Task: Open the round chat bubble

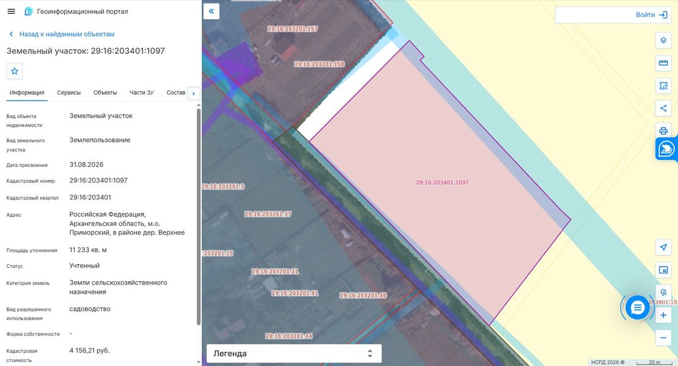Action: pos(637,308)
